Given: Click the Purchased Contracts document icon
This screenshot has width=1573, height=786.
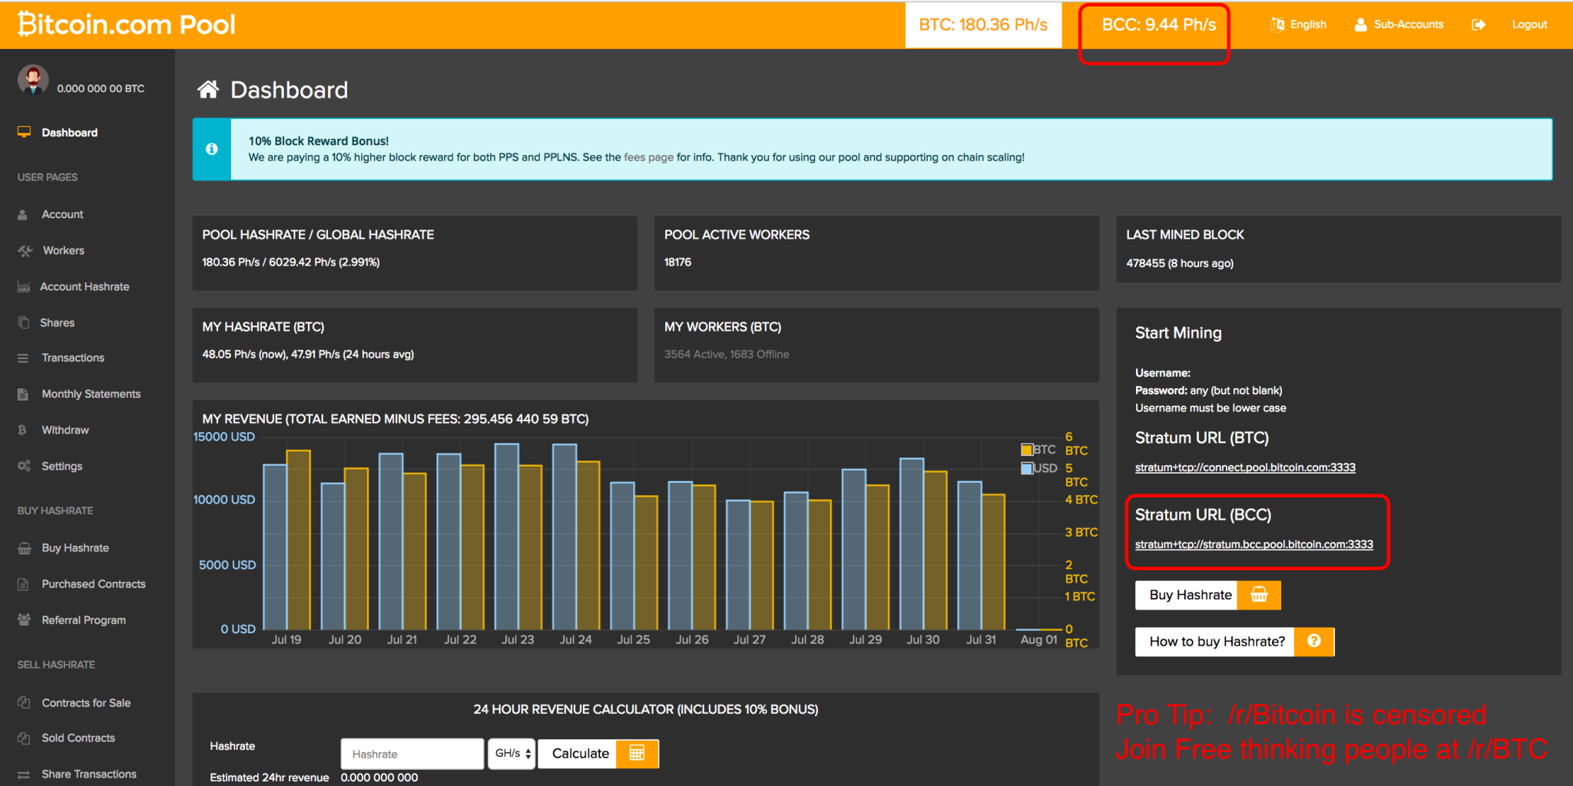Looking at the screenshot, I should pyautogui.click(x=23, y=584).
